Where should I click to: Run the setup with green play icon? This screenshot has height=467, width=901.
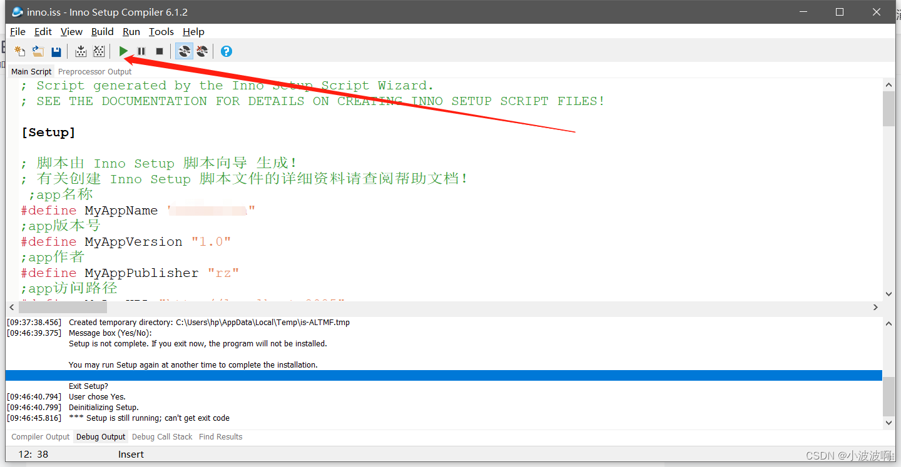(x=124, y=51)
